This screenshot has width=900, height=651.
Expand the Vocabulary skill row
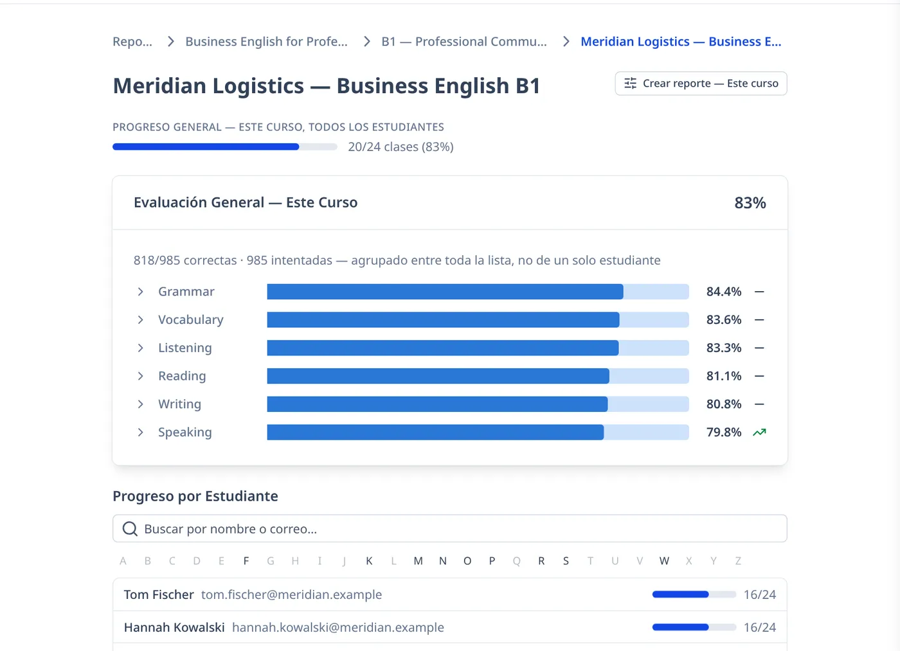pyautogui.click(x=140, y=320)
